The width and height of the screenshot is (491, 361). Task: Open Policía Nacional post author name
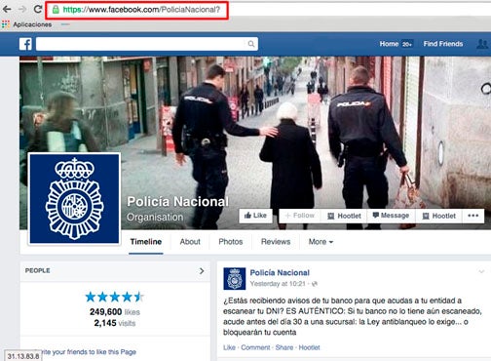280,273
